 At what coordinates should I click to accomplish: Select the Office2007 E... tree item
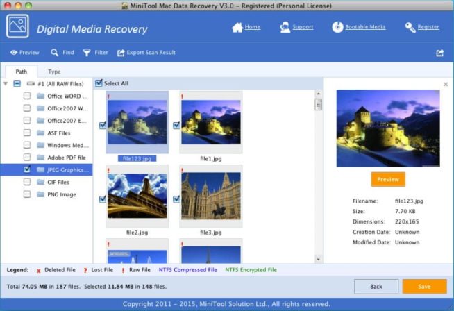click(x=67, y=121)
